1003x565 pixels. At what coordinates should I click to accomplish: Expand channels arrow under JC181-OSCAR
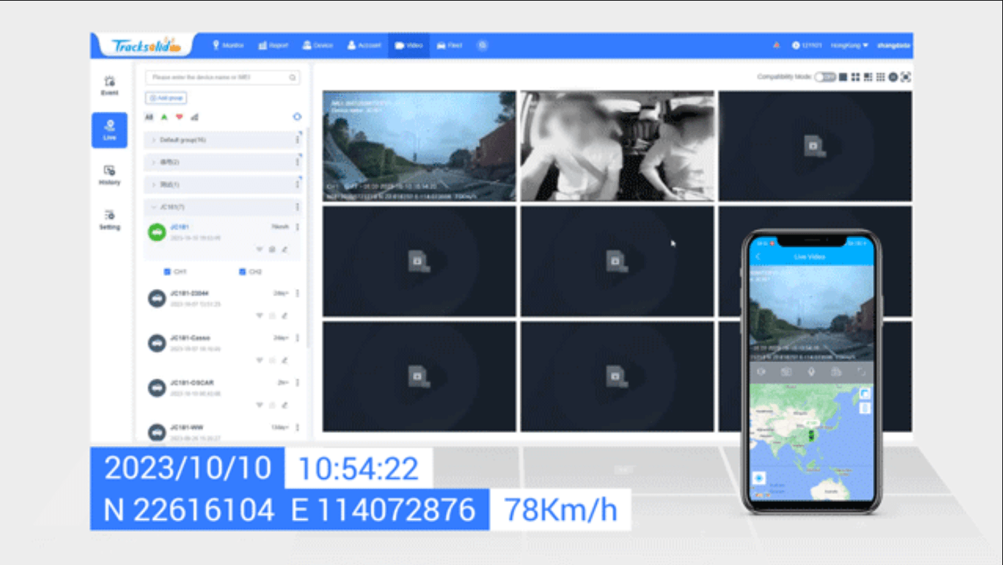[x=259, y=405]
